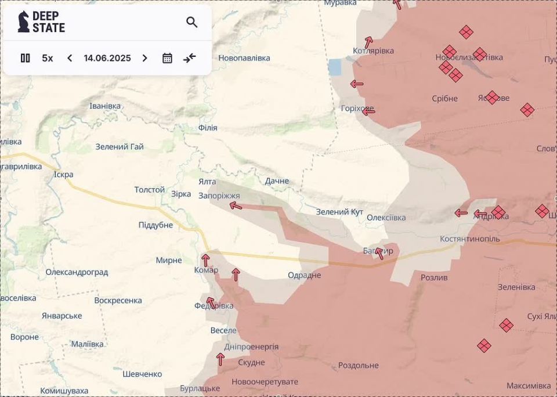Click the Deep State logo
Viewport: 557px width, 397px height.
tap(41, 22)
